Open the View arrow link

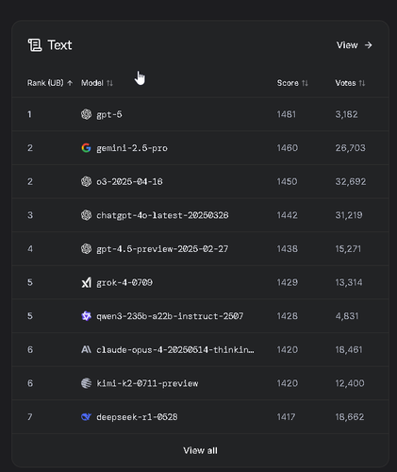pos(355,45)
